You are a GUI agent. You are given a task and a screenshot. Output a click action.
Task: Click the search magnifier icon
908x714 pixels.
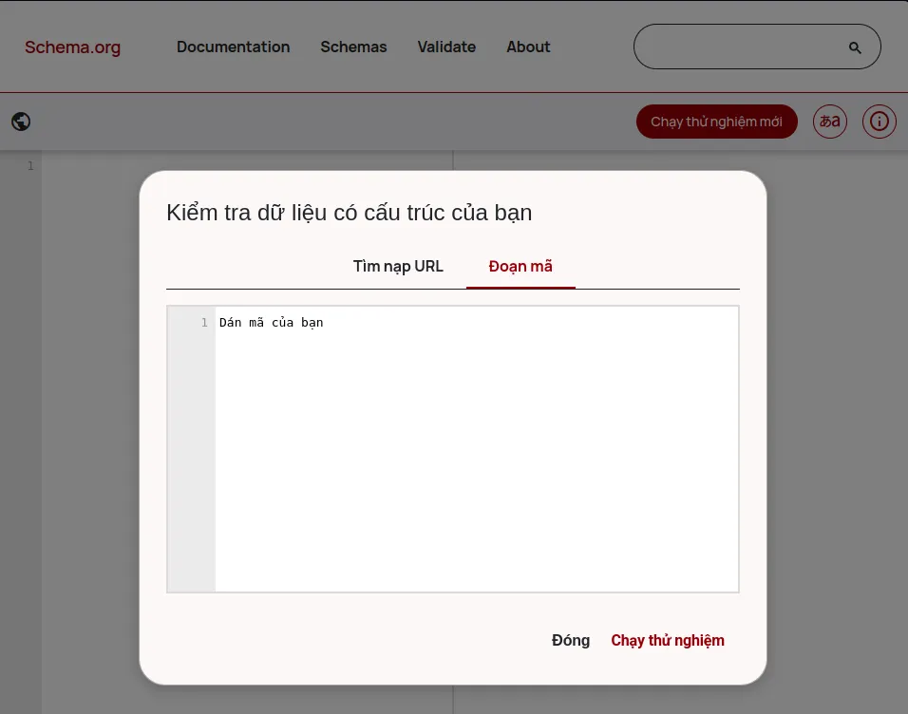[x=853, y=47]
